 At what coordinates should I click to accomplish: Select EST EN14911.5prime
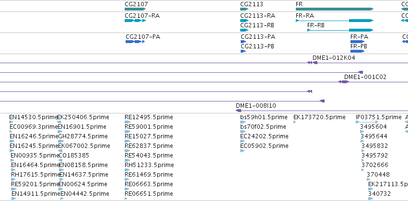(x=36, y=194)
